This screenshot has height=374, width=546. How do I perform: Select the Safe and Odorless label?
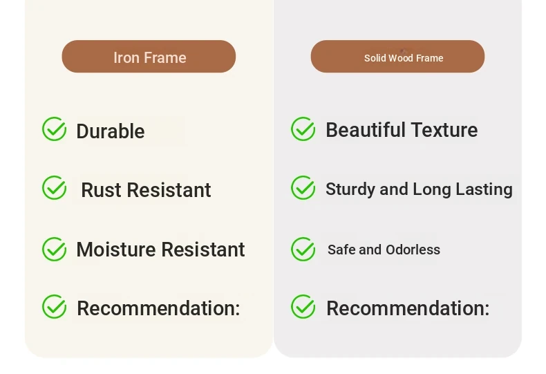pyautogui.click(x=384, y=250)
